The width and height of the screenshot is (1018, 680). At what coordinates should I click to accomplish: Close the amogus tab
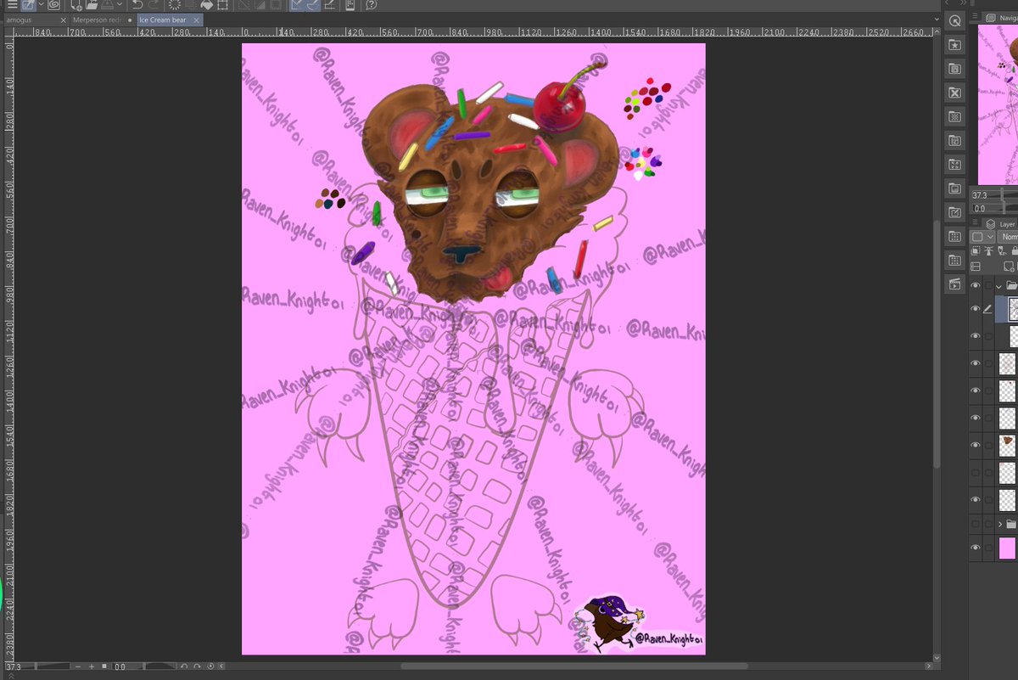pos(63,20)
